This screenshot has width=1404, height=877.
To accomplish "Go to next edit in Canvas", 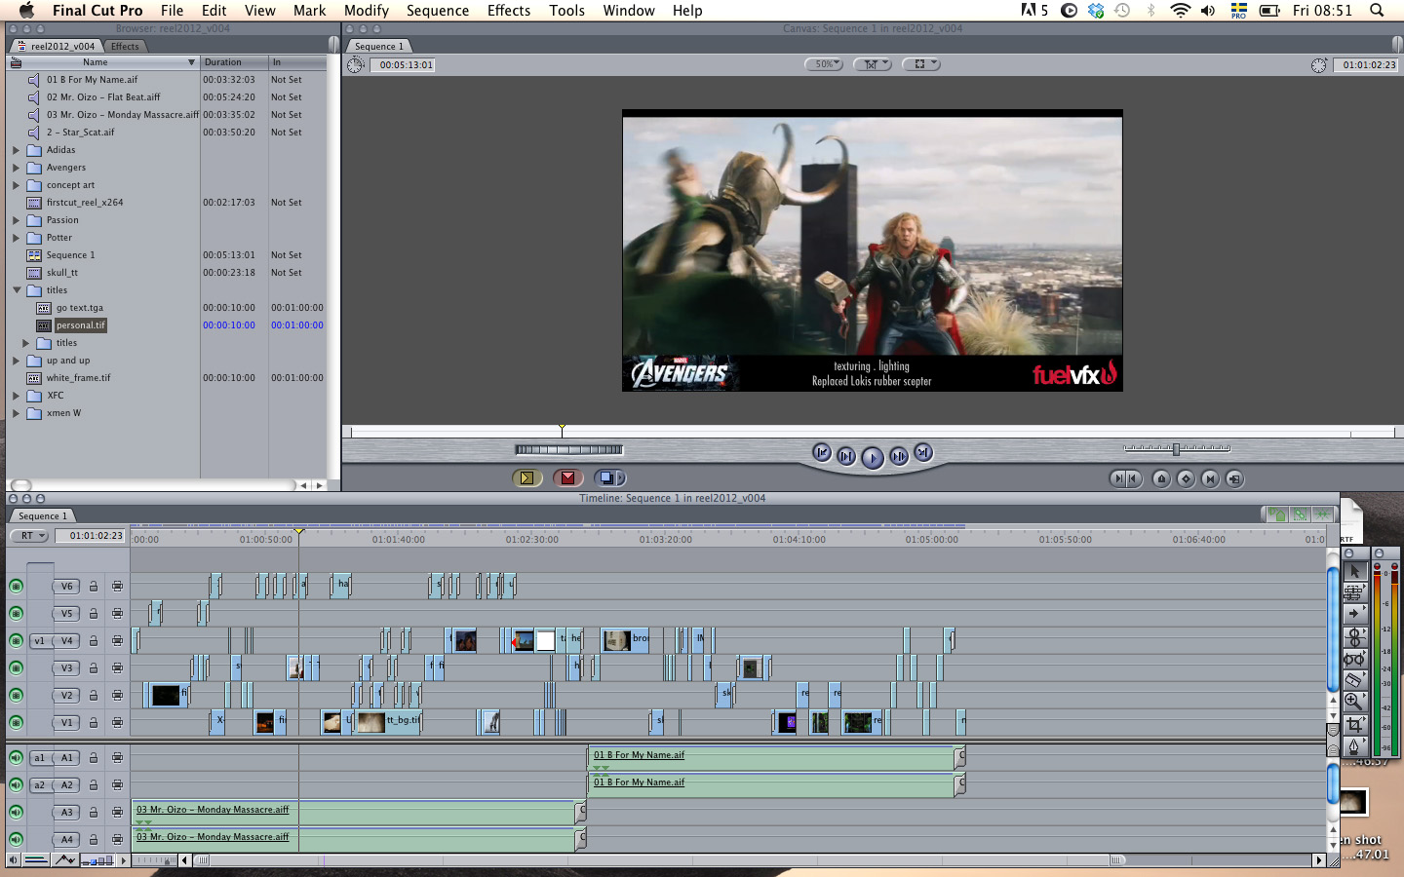I will [x=923, y=452].
